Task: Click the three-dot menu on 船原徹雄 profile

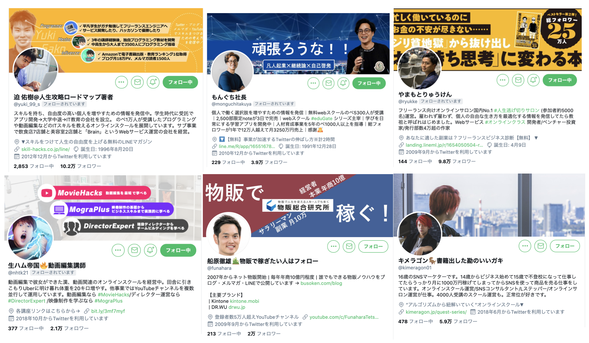Action: pyautogui.click(x=333, y=246)
